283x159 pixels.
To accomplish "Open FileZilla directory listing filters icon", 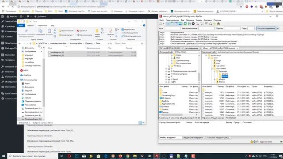I will coord(207,23).
